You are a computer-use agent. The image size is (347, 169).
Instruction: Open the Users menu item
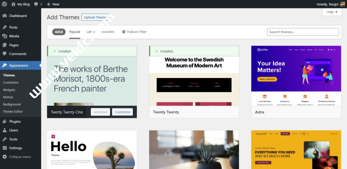[x=21, y=130]
